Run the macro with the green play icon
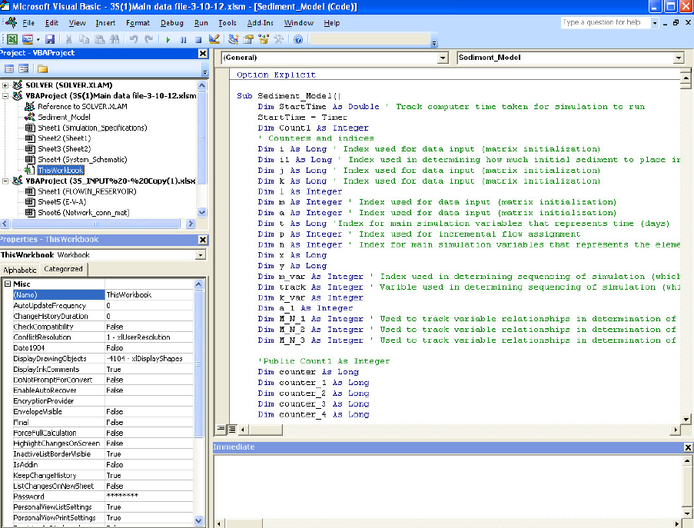694x528 pixels. click(168, 39)
